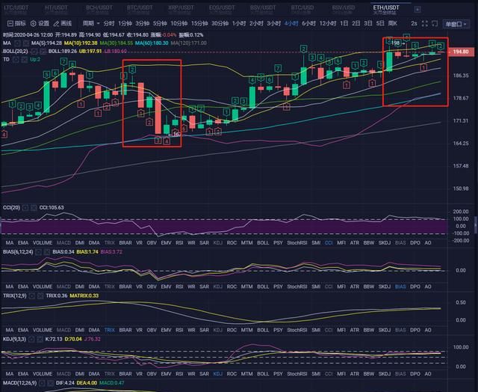Close the BIAS(6,12,24) panel

(46, 252)
